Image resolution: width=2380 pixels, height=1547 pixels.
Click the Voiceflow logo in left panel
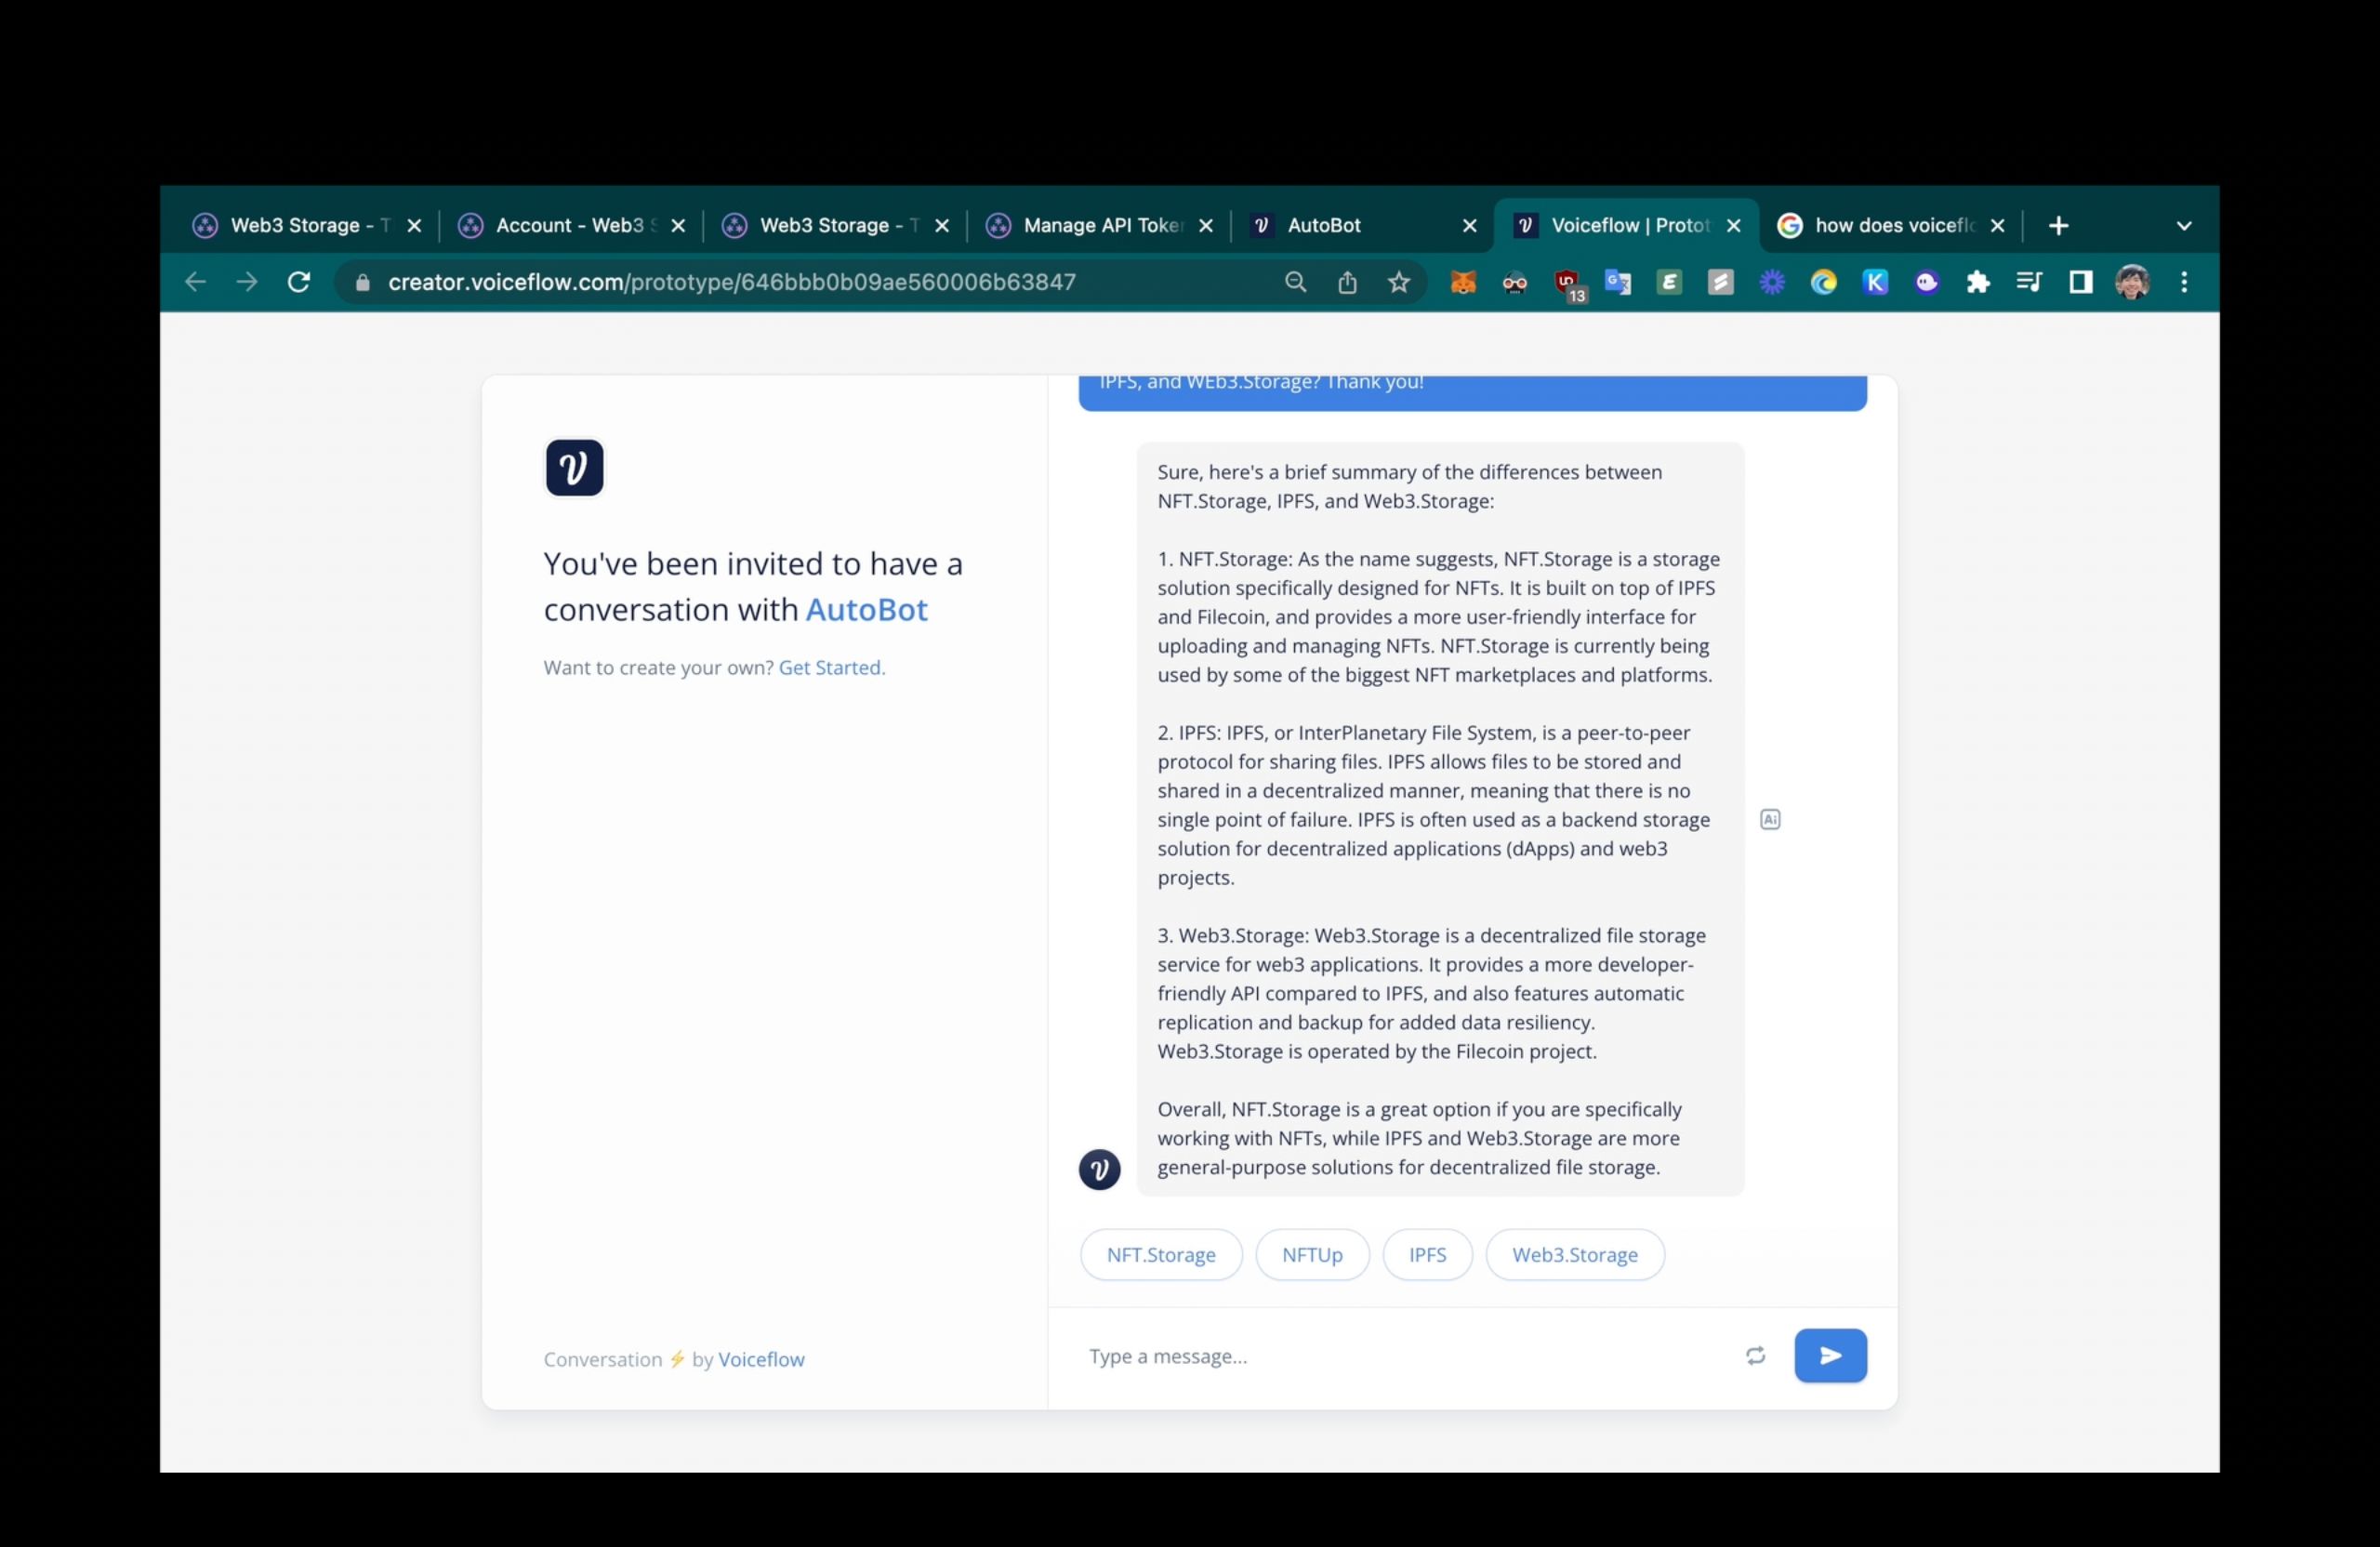(574, 468)
